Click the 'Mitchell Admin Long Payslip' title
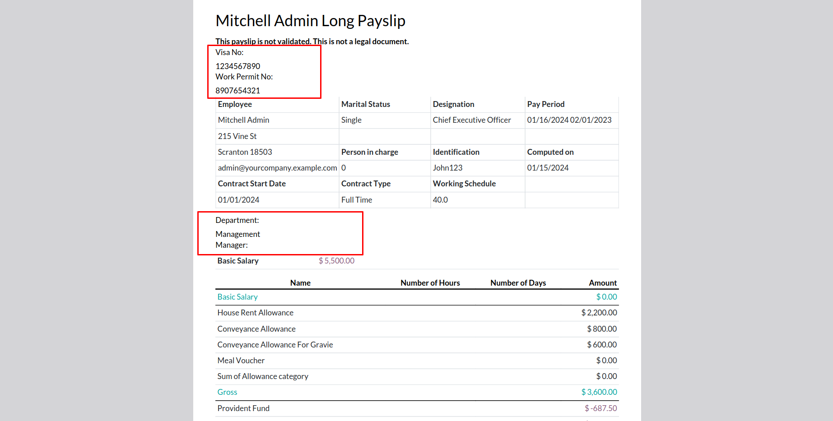Screen dimensions: 833x421 coord(310,21)
